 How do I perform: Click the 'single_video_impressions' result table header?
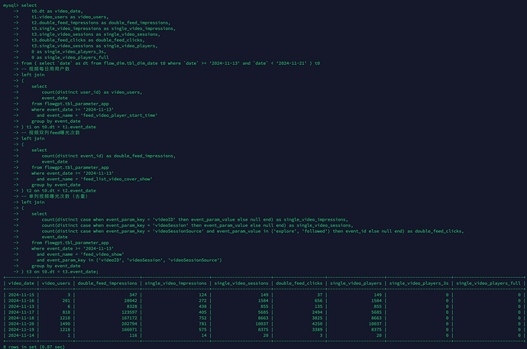176,283
